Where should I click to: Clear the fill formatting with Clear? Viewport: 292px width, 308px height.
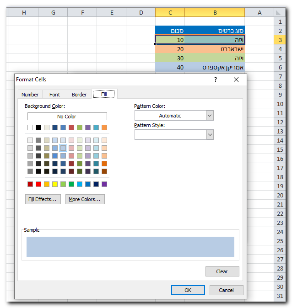pyautogui.click(x=222, y=271)
